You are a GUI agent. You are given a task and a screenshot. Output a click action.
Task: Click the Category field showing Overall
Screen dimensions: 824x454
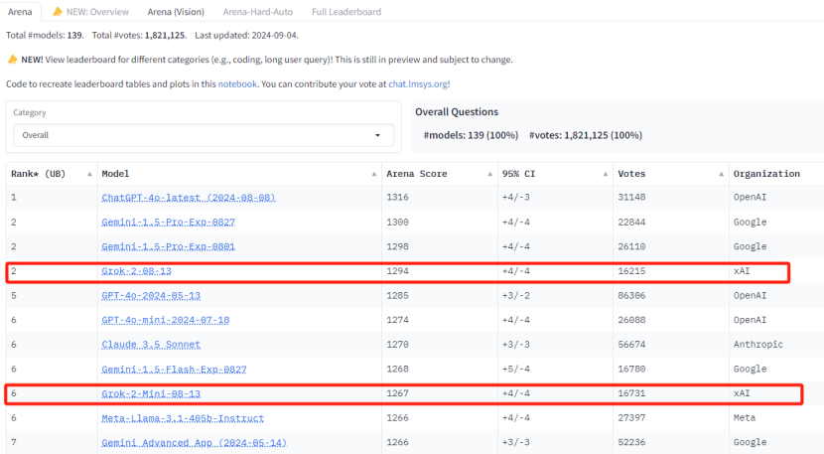coord(199,135)
